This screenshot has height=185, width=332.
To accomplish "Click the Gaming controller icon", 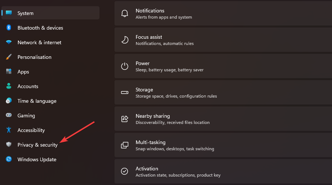I will (9, 116).
